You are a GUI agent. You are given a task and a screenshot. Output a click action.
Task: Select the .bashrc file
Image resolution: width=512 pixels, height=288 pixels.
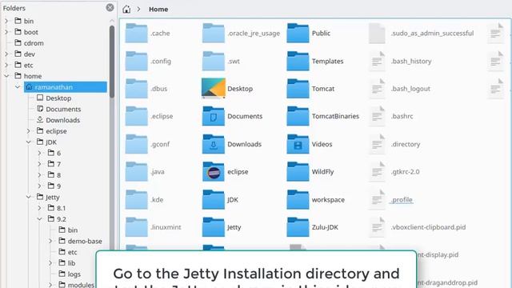tap(402, 116)
